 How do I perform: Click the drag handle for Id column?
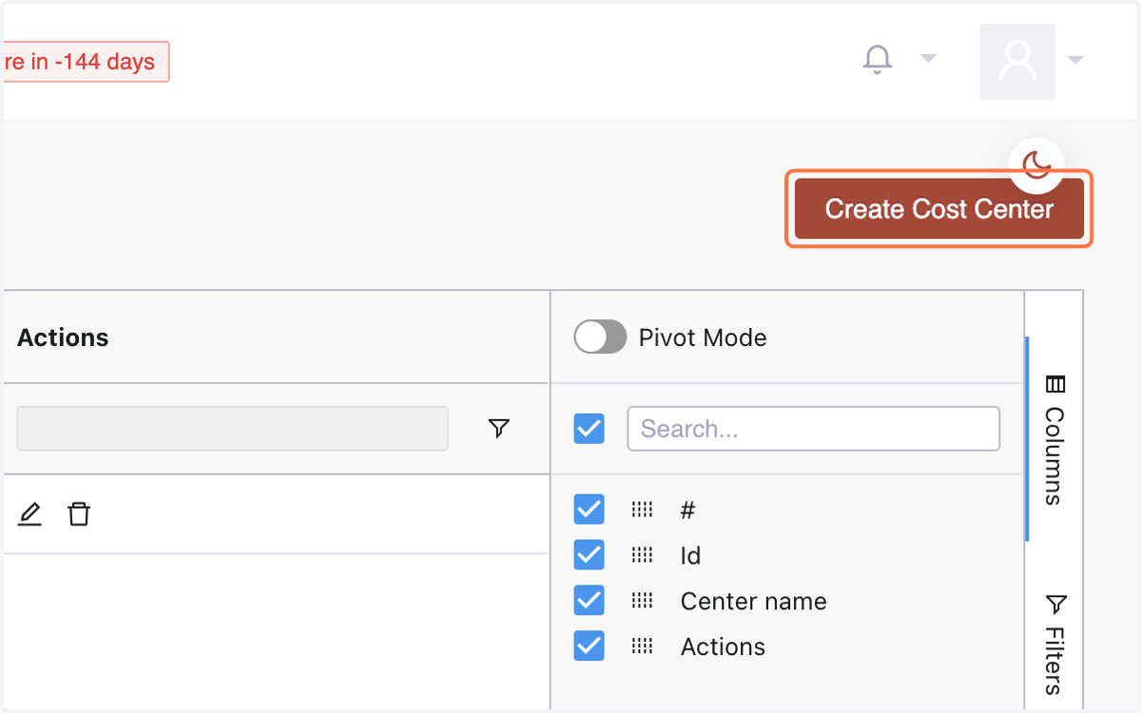click(x=642, y=555)
